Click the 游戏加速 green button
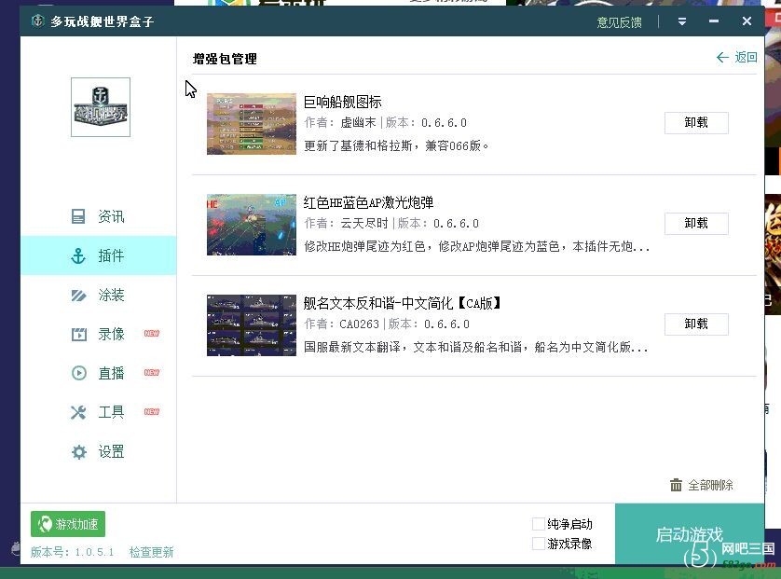Image resolution: width=781 pixels, height=579 pixels. coord(68,524)
